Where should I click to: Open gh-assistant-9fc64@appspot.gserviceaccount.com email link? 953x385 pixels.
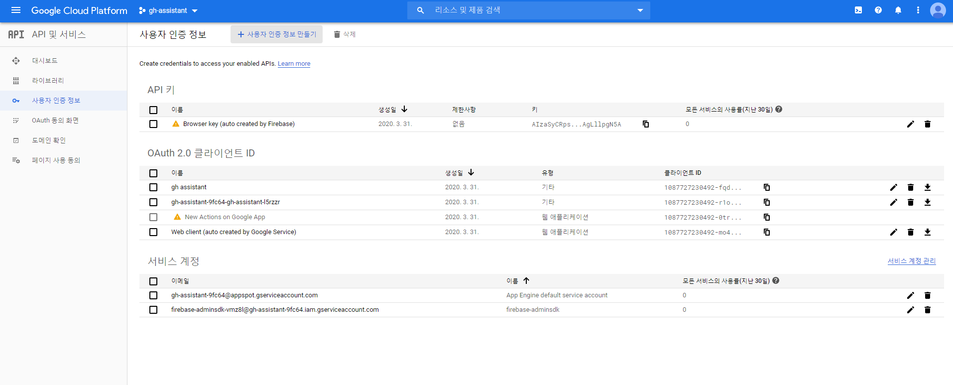click(244, 295)
